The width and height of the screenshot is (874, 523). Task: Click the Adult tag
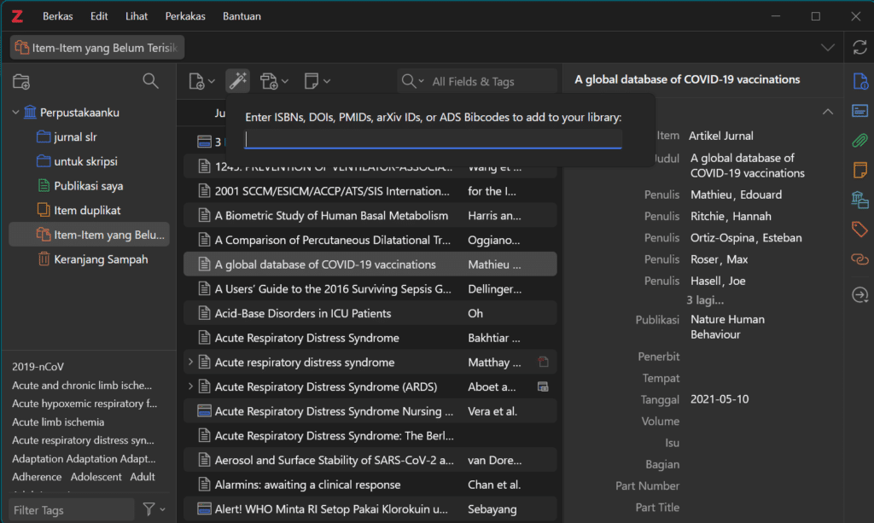[143, 477]
